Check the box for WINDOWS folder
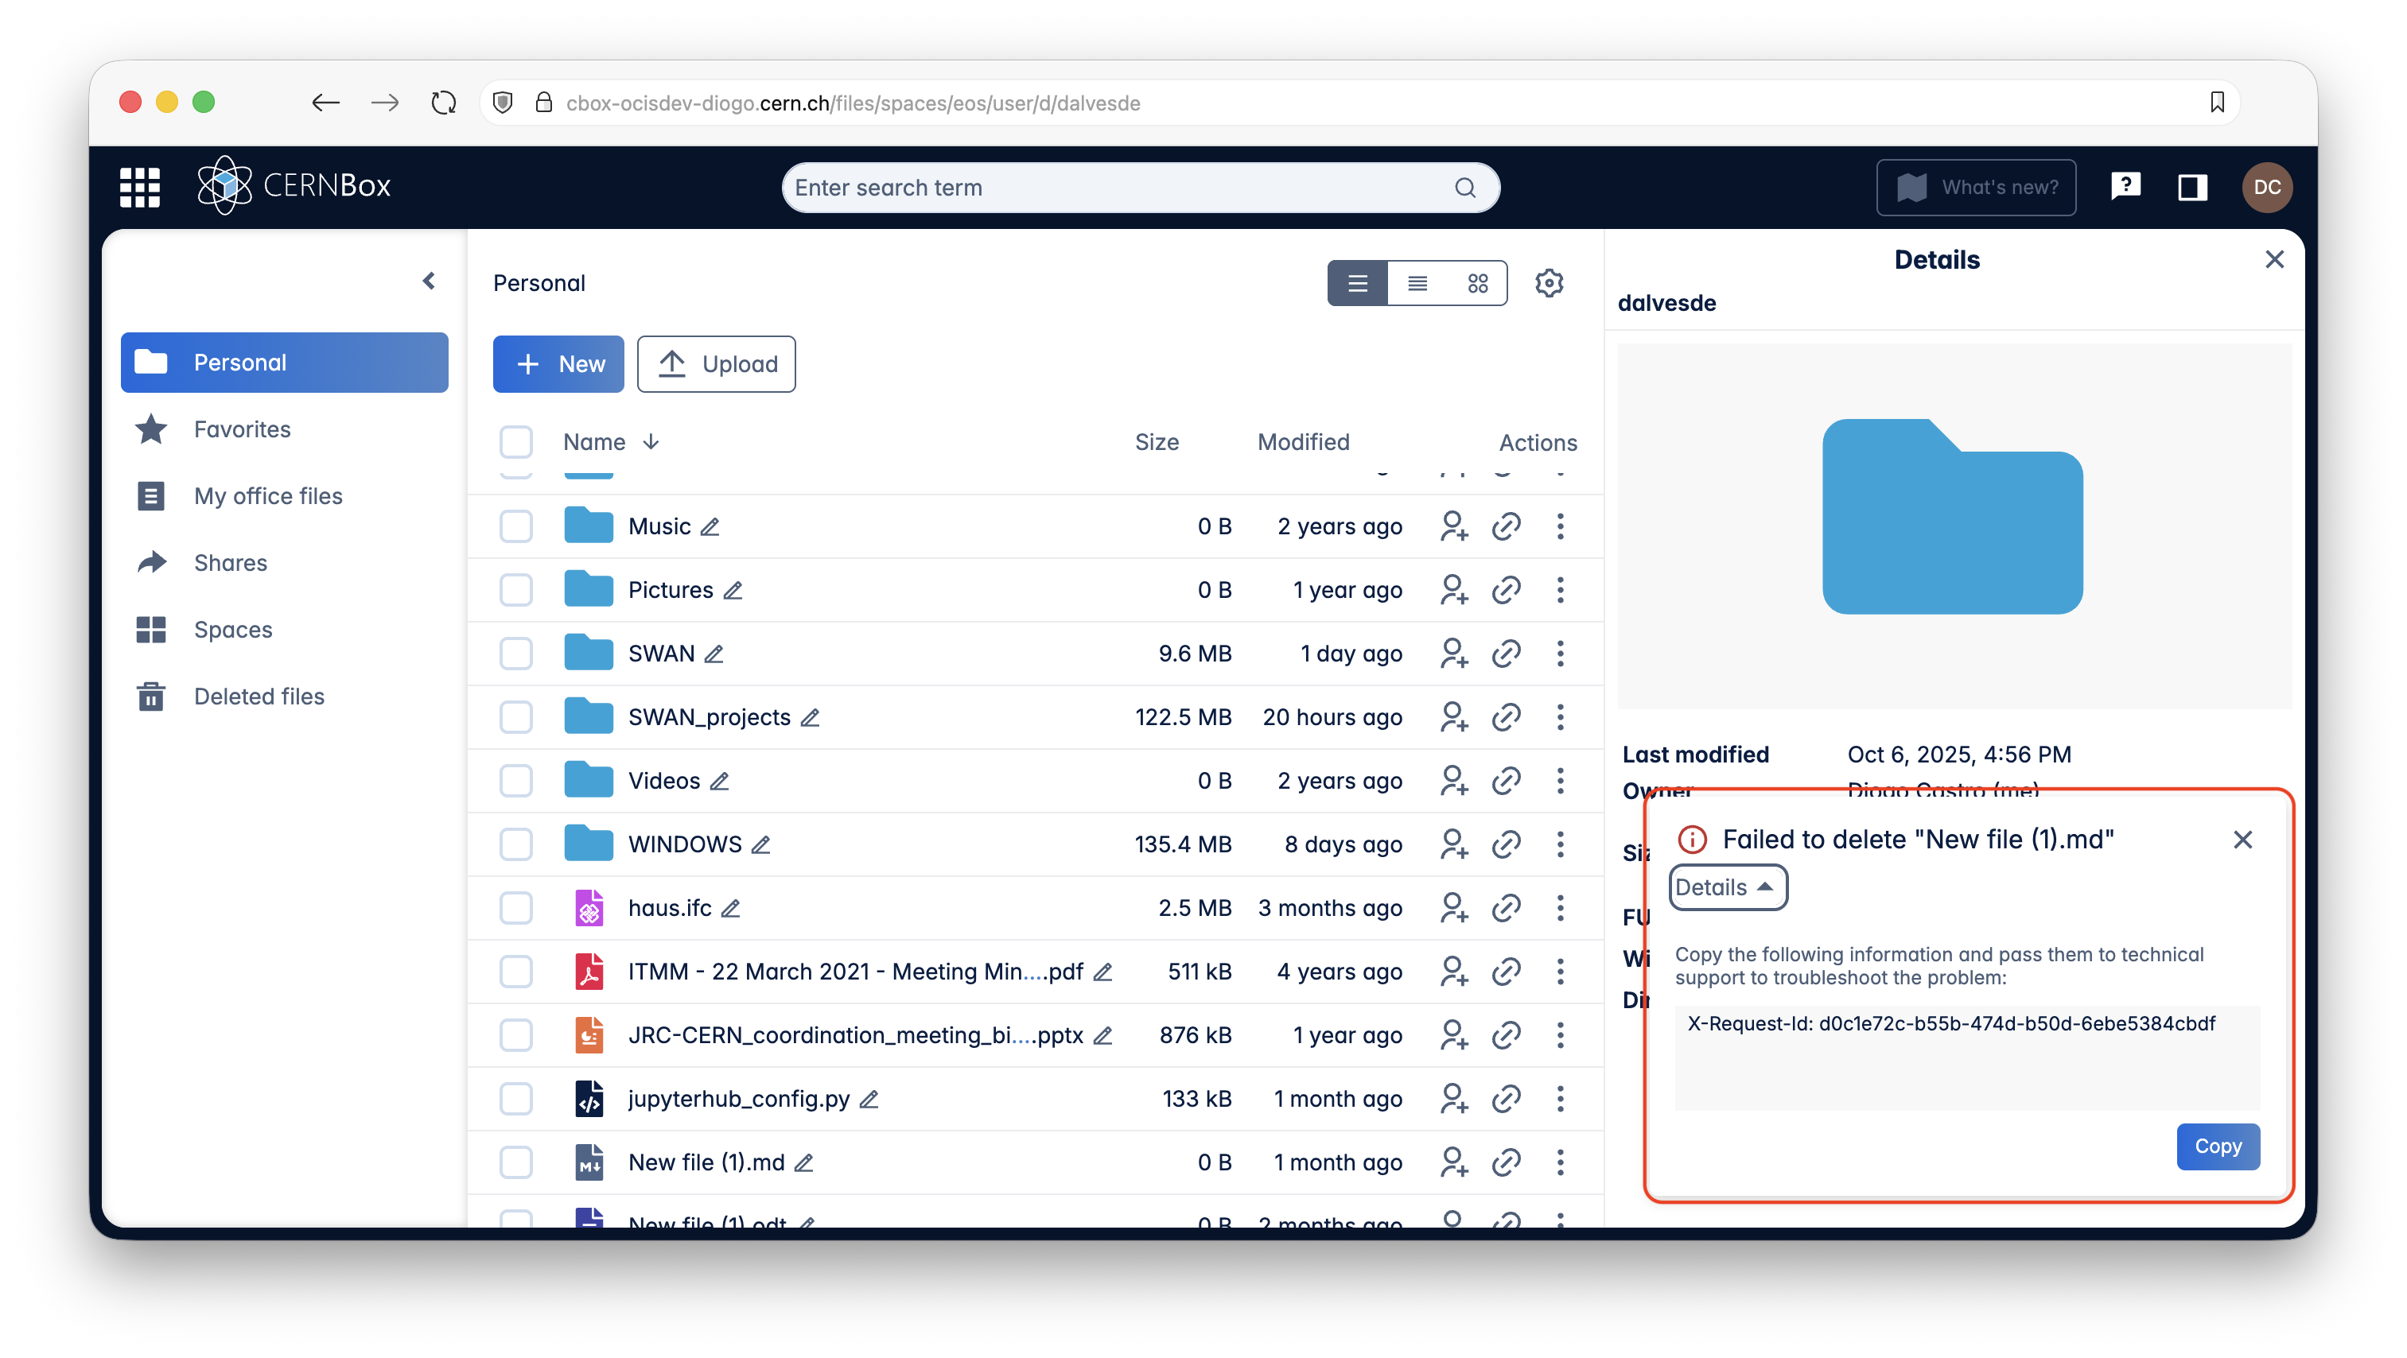Screen dimensions: 2407x1358 (515, 844)
